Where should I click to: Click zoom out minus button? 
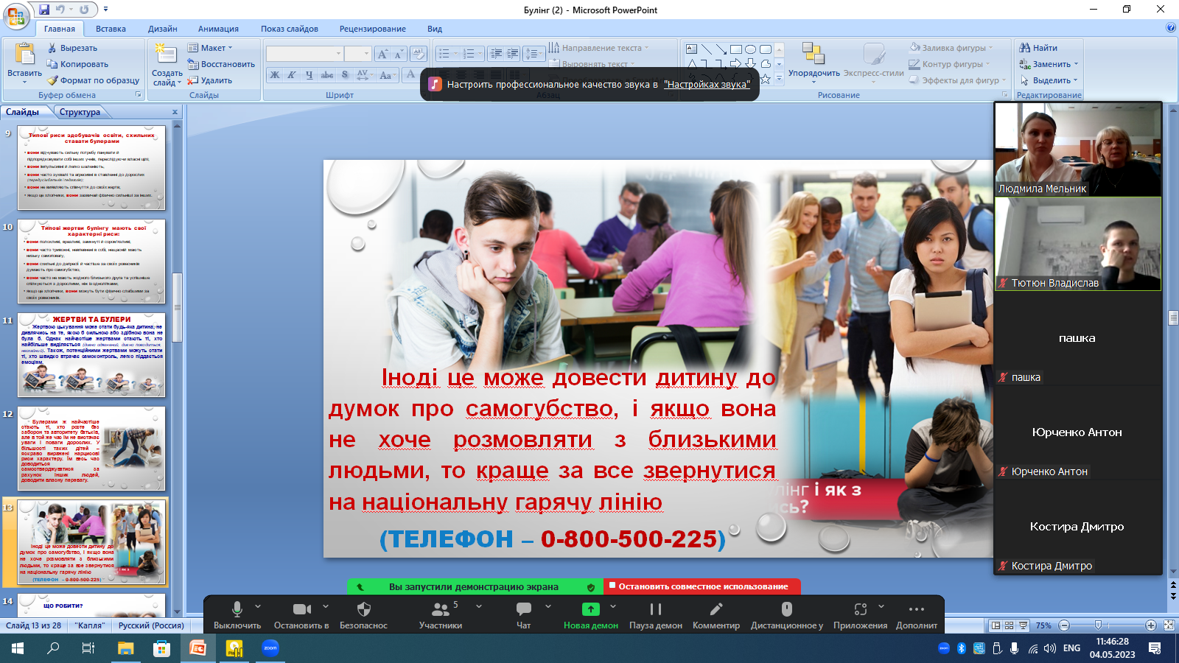coord(1064,625)
